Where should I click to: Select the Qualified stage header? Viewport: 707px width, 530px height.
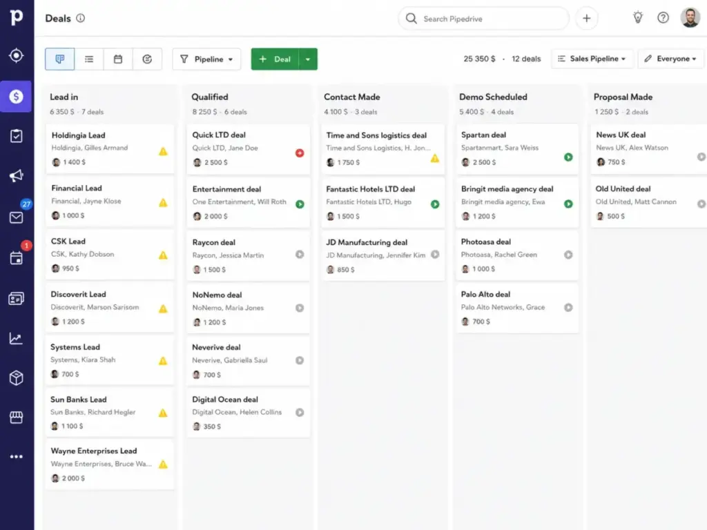(x=210, y=97)
